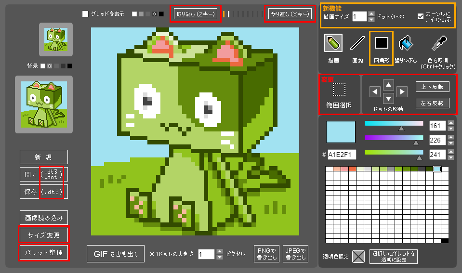462x273 pixels.
Task: Set 背景 background to white
Action: pos(43,66)
